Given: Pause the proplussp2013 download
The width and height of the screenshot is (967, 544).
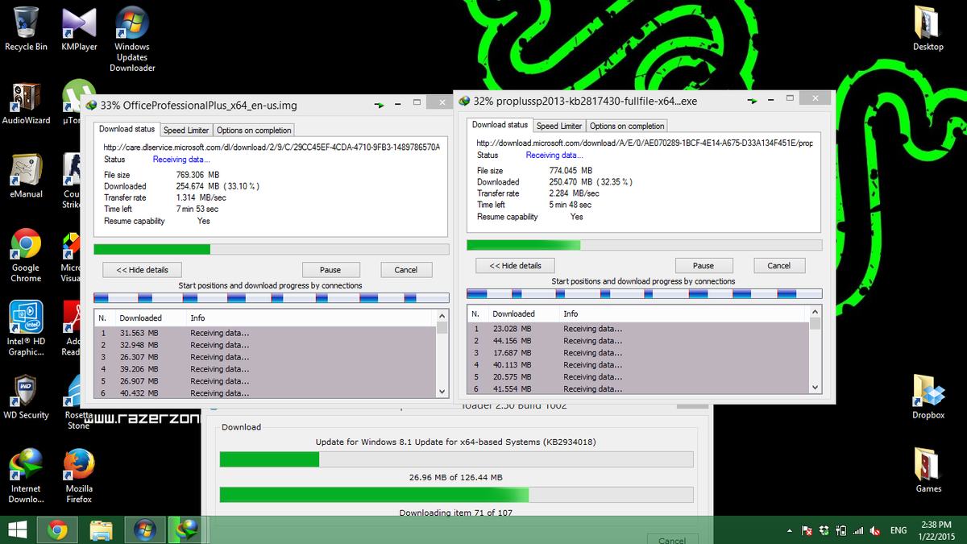Looking at the screenshot, I should tap(703, 266).
